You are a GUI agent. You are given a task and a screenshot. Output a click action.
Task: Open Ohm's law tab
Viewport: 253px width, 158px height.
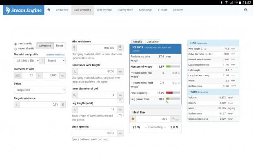(x=62, y=10)
